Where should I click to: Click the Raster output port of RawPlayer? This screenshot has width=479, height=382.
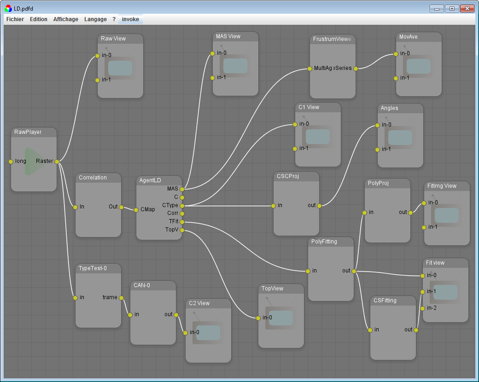pos(57,162)
